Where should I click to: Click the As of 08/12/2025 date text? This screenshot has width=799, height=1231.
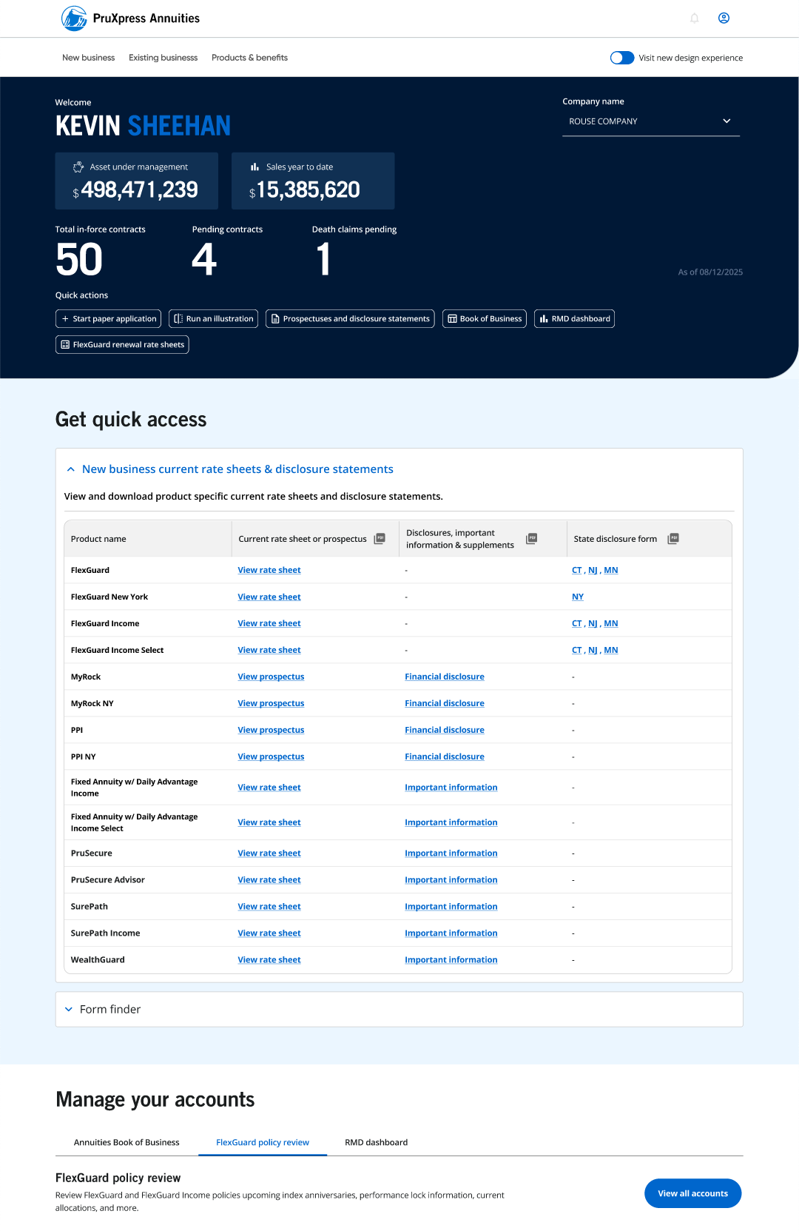point(710,272)
